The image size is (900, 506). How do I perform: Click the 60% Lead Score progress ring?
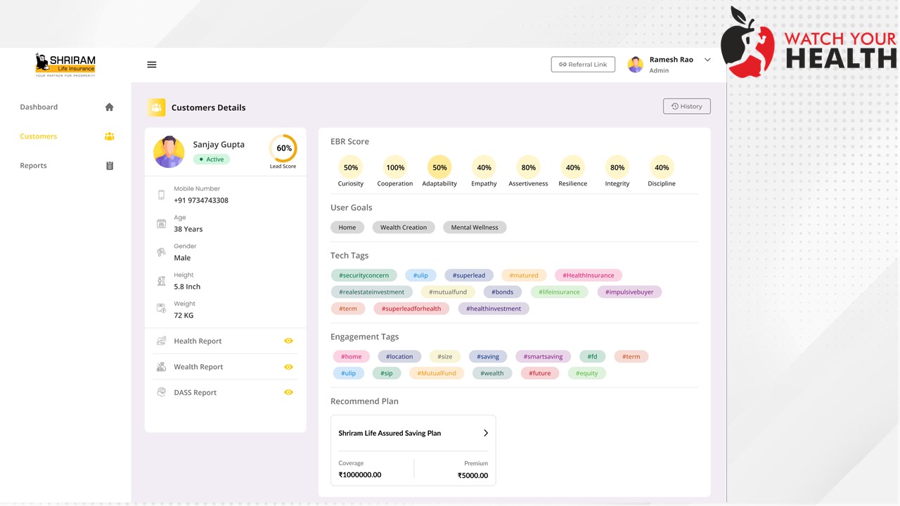pos(283,148)
